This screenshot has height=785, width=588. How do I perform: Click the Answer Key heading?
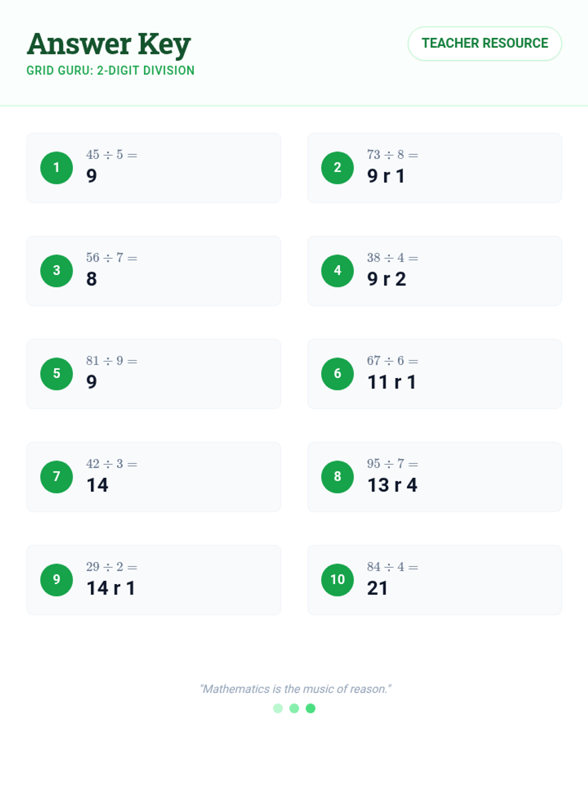pyautogui.click(x=109, y=44)
